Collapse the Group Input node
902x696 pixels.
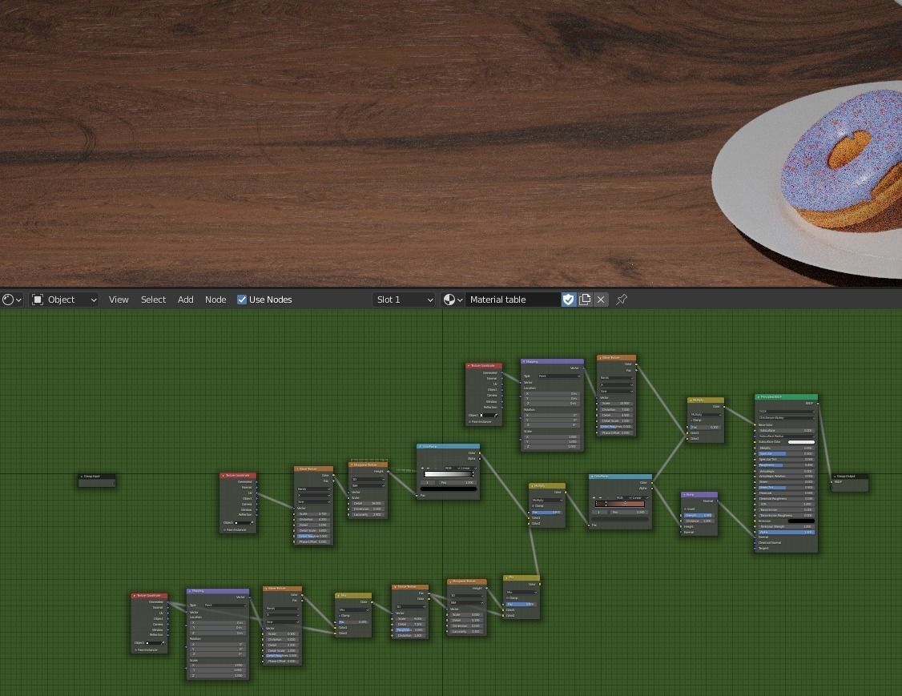click(x=82, y=477)
